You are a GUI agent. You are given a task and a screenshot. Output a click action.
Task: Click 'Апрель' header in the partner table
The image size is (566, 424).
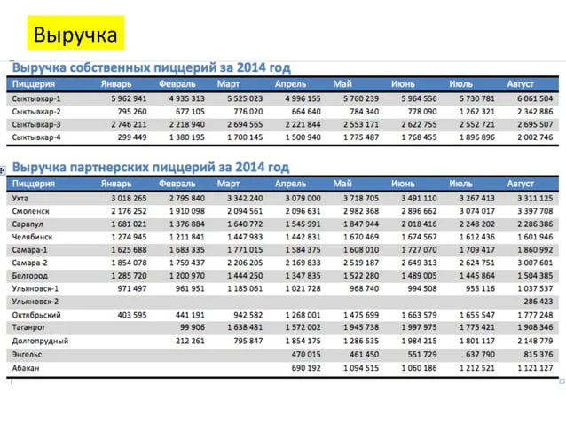click(290, 184)
